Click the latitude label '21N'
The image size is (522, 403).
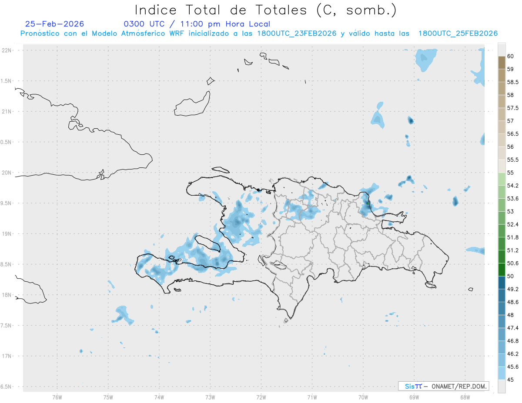point(7,111)
